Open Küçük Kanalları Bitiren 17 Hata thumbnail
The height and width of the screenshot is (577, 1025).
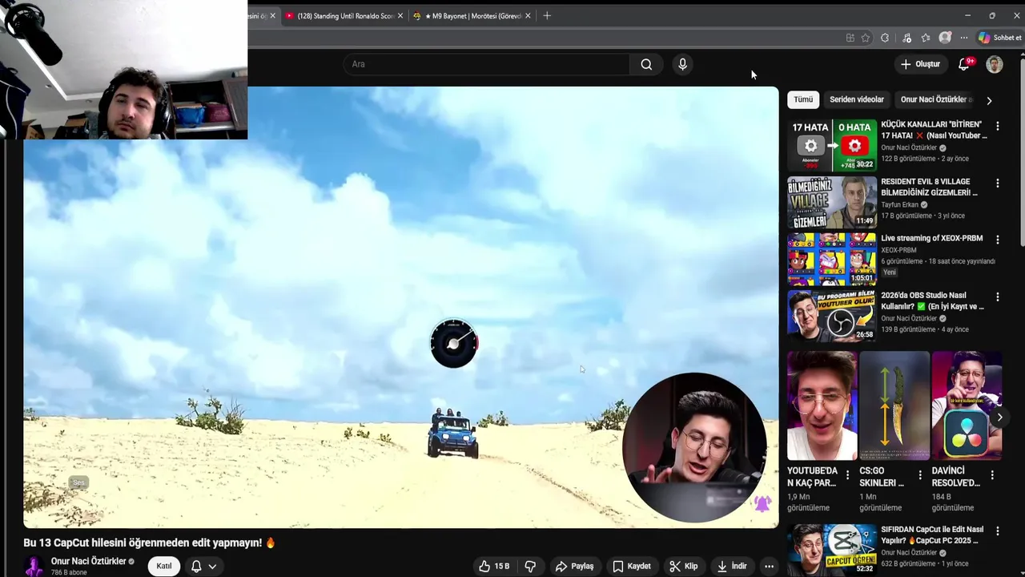[x=832, y=145]
